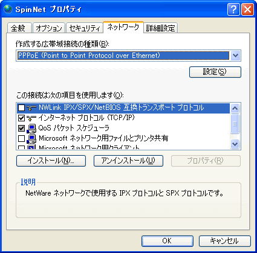
Task: Uncheck インターネット プロトコル (TCP/IP) checkbox
Action: tap(21, 118)
